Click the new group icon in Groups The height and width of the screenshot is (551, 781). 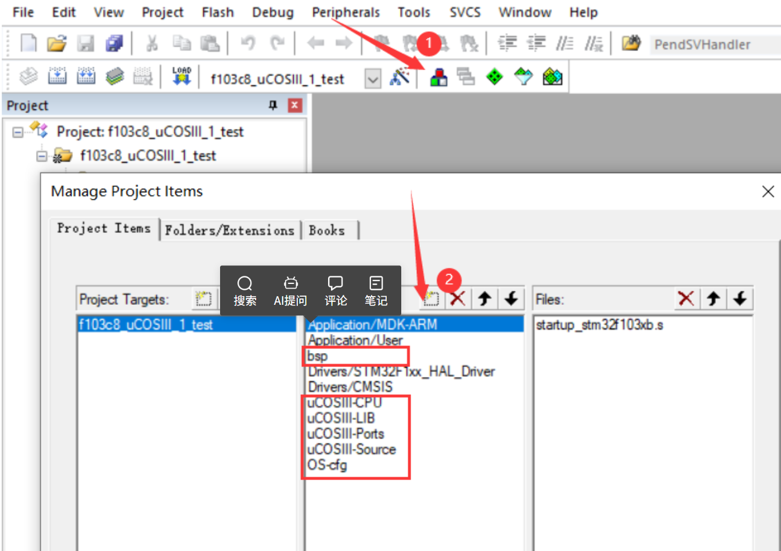431,299
